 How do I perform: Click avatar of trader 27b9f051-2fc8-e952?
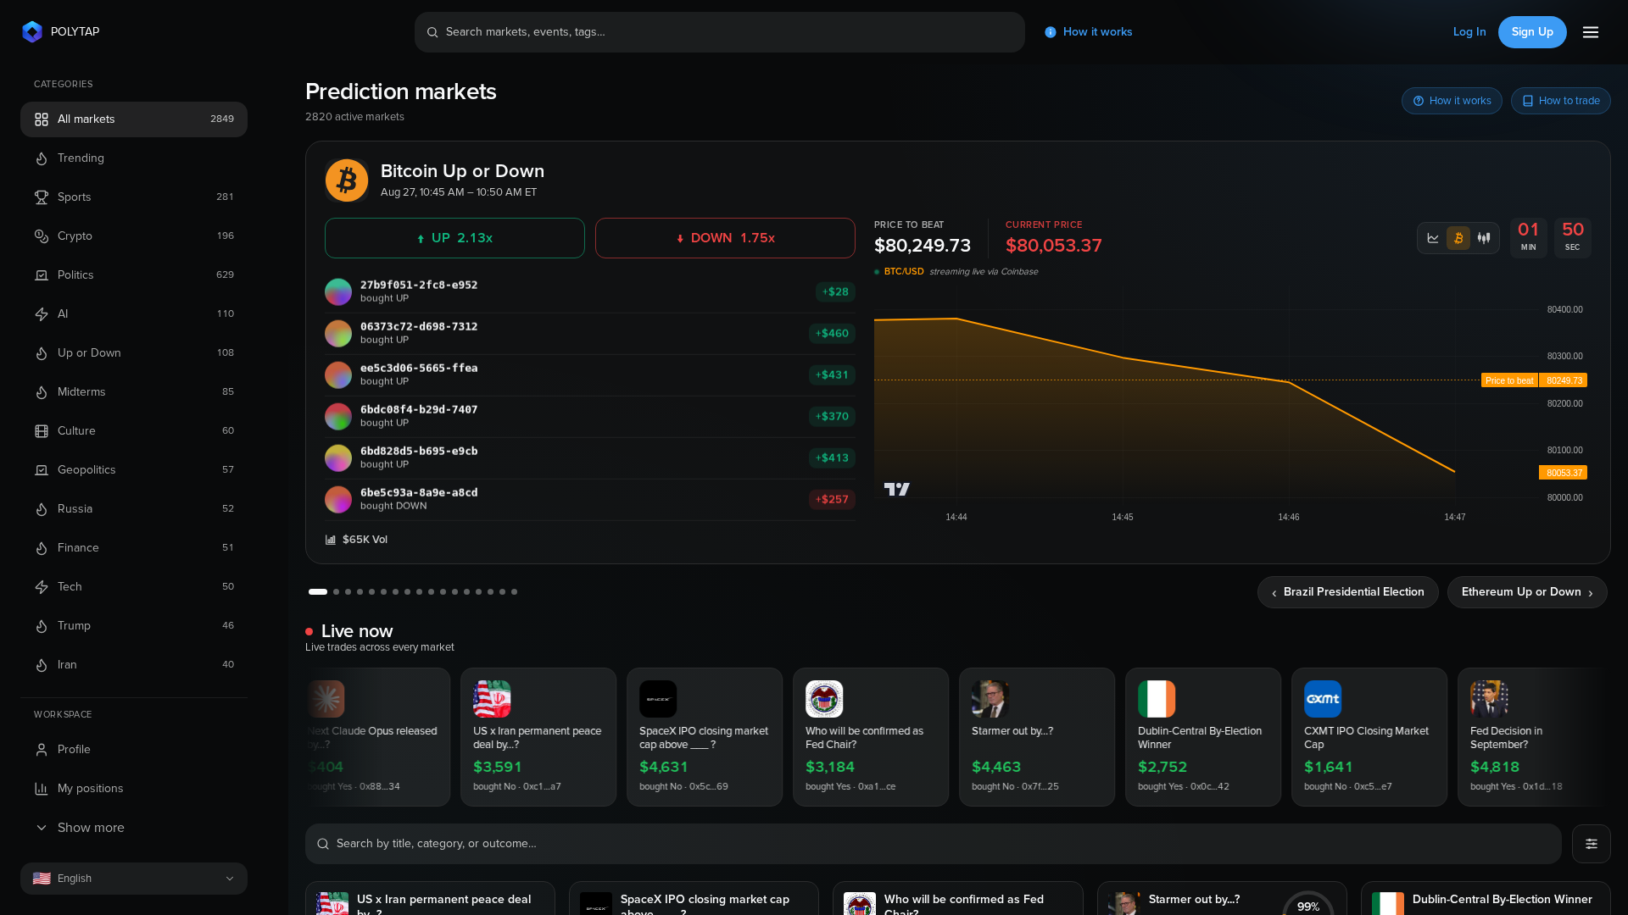(x=338, y=291)
